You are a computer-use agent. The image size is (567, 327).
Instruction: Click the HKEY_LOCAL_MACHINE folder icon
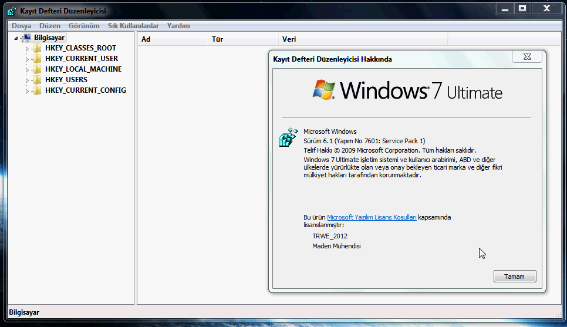[37, 69]
